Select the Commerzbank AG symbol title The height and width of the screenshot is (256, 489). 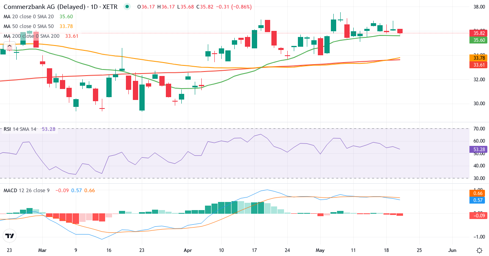pos(59,7)
